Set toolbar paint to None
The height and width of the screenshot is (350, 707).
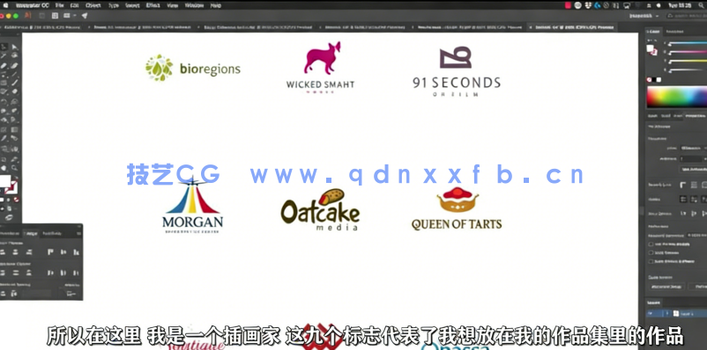pos(16,200)
